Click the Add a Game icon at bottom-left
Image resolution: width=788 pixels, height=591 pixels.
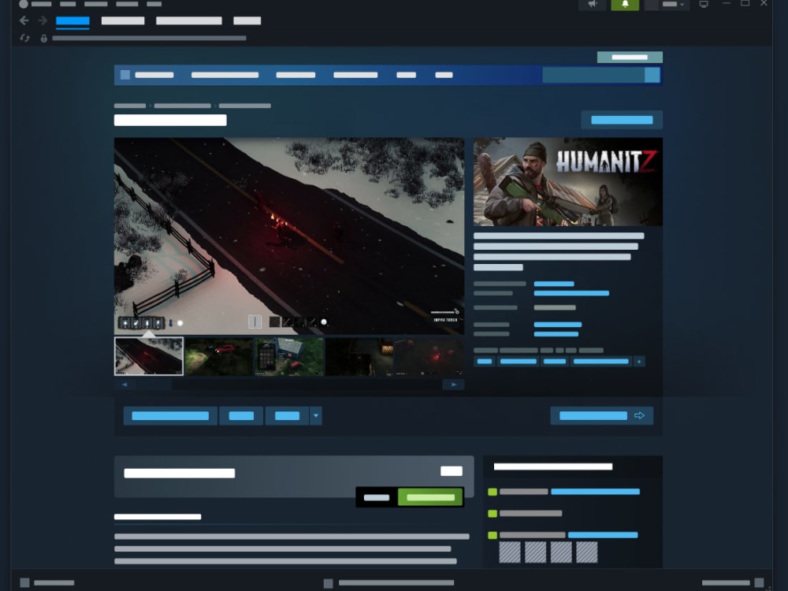pos(24,583)
